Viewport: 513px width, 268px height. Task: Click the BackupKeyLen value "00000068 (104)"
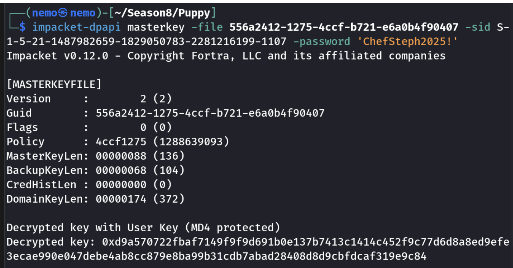(140, 170)
